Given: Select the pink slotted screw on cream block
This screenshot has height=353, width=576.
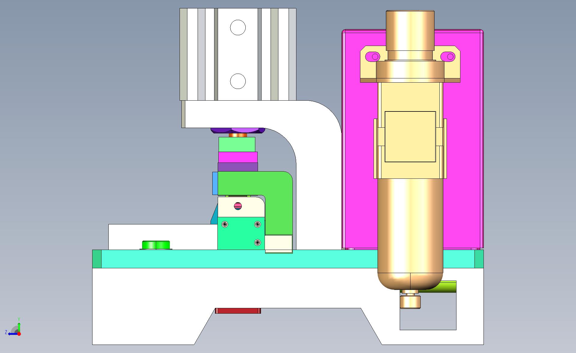Looking at the screenshot, I should pyautogui.click(x=238, y=206).
